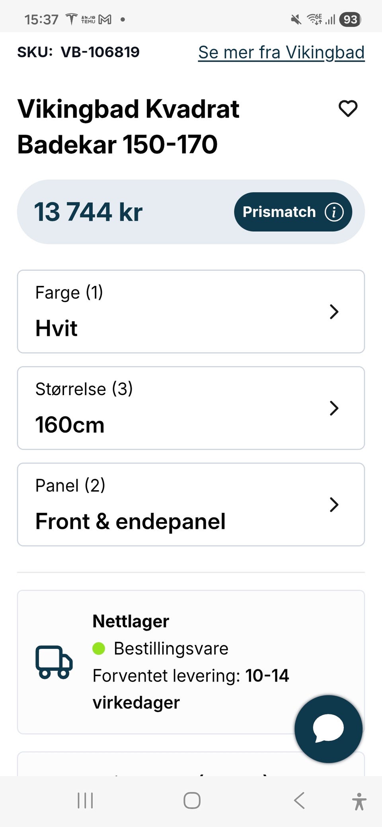This screenshot has width=382, height=827.
Task: Choose the 160cm size value
Action: 70,425
